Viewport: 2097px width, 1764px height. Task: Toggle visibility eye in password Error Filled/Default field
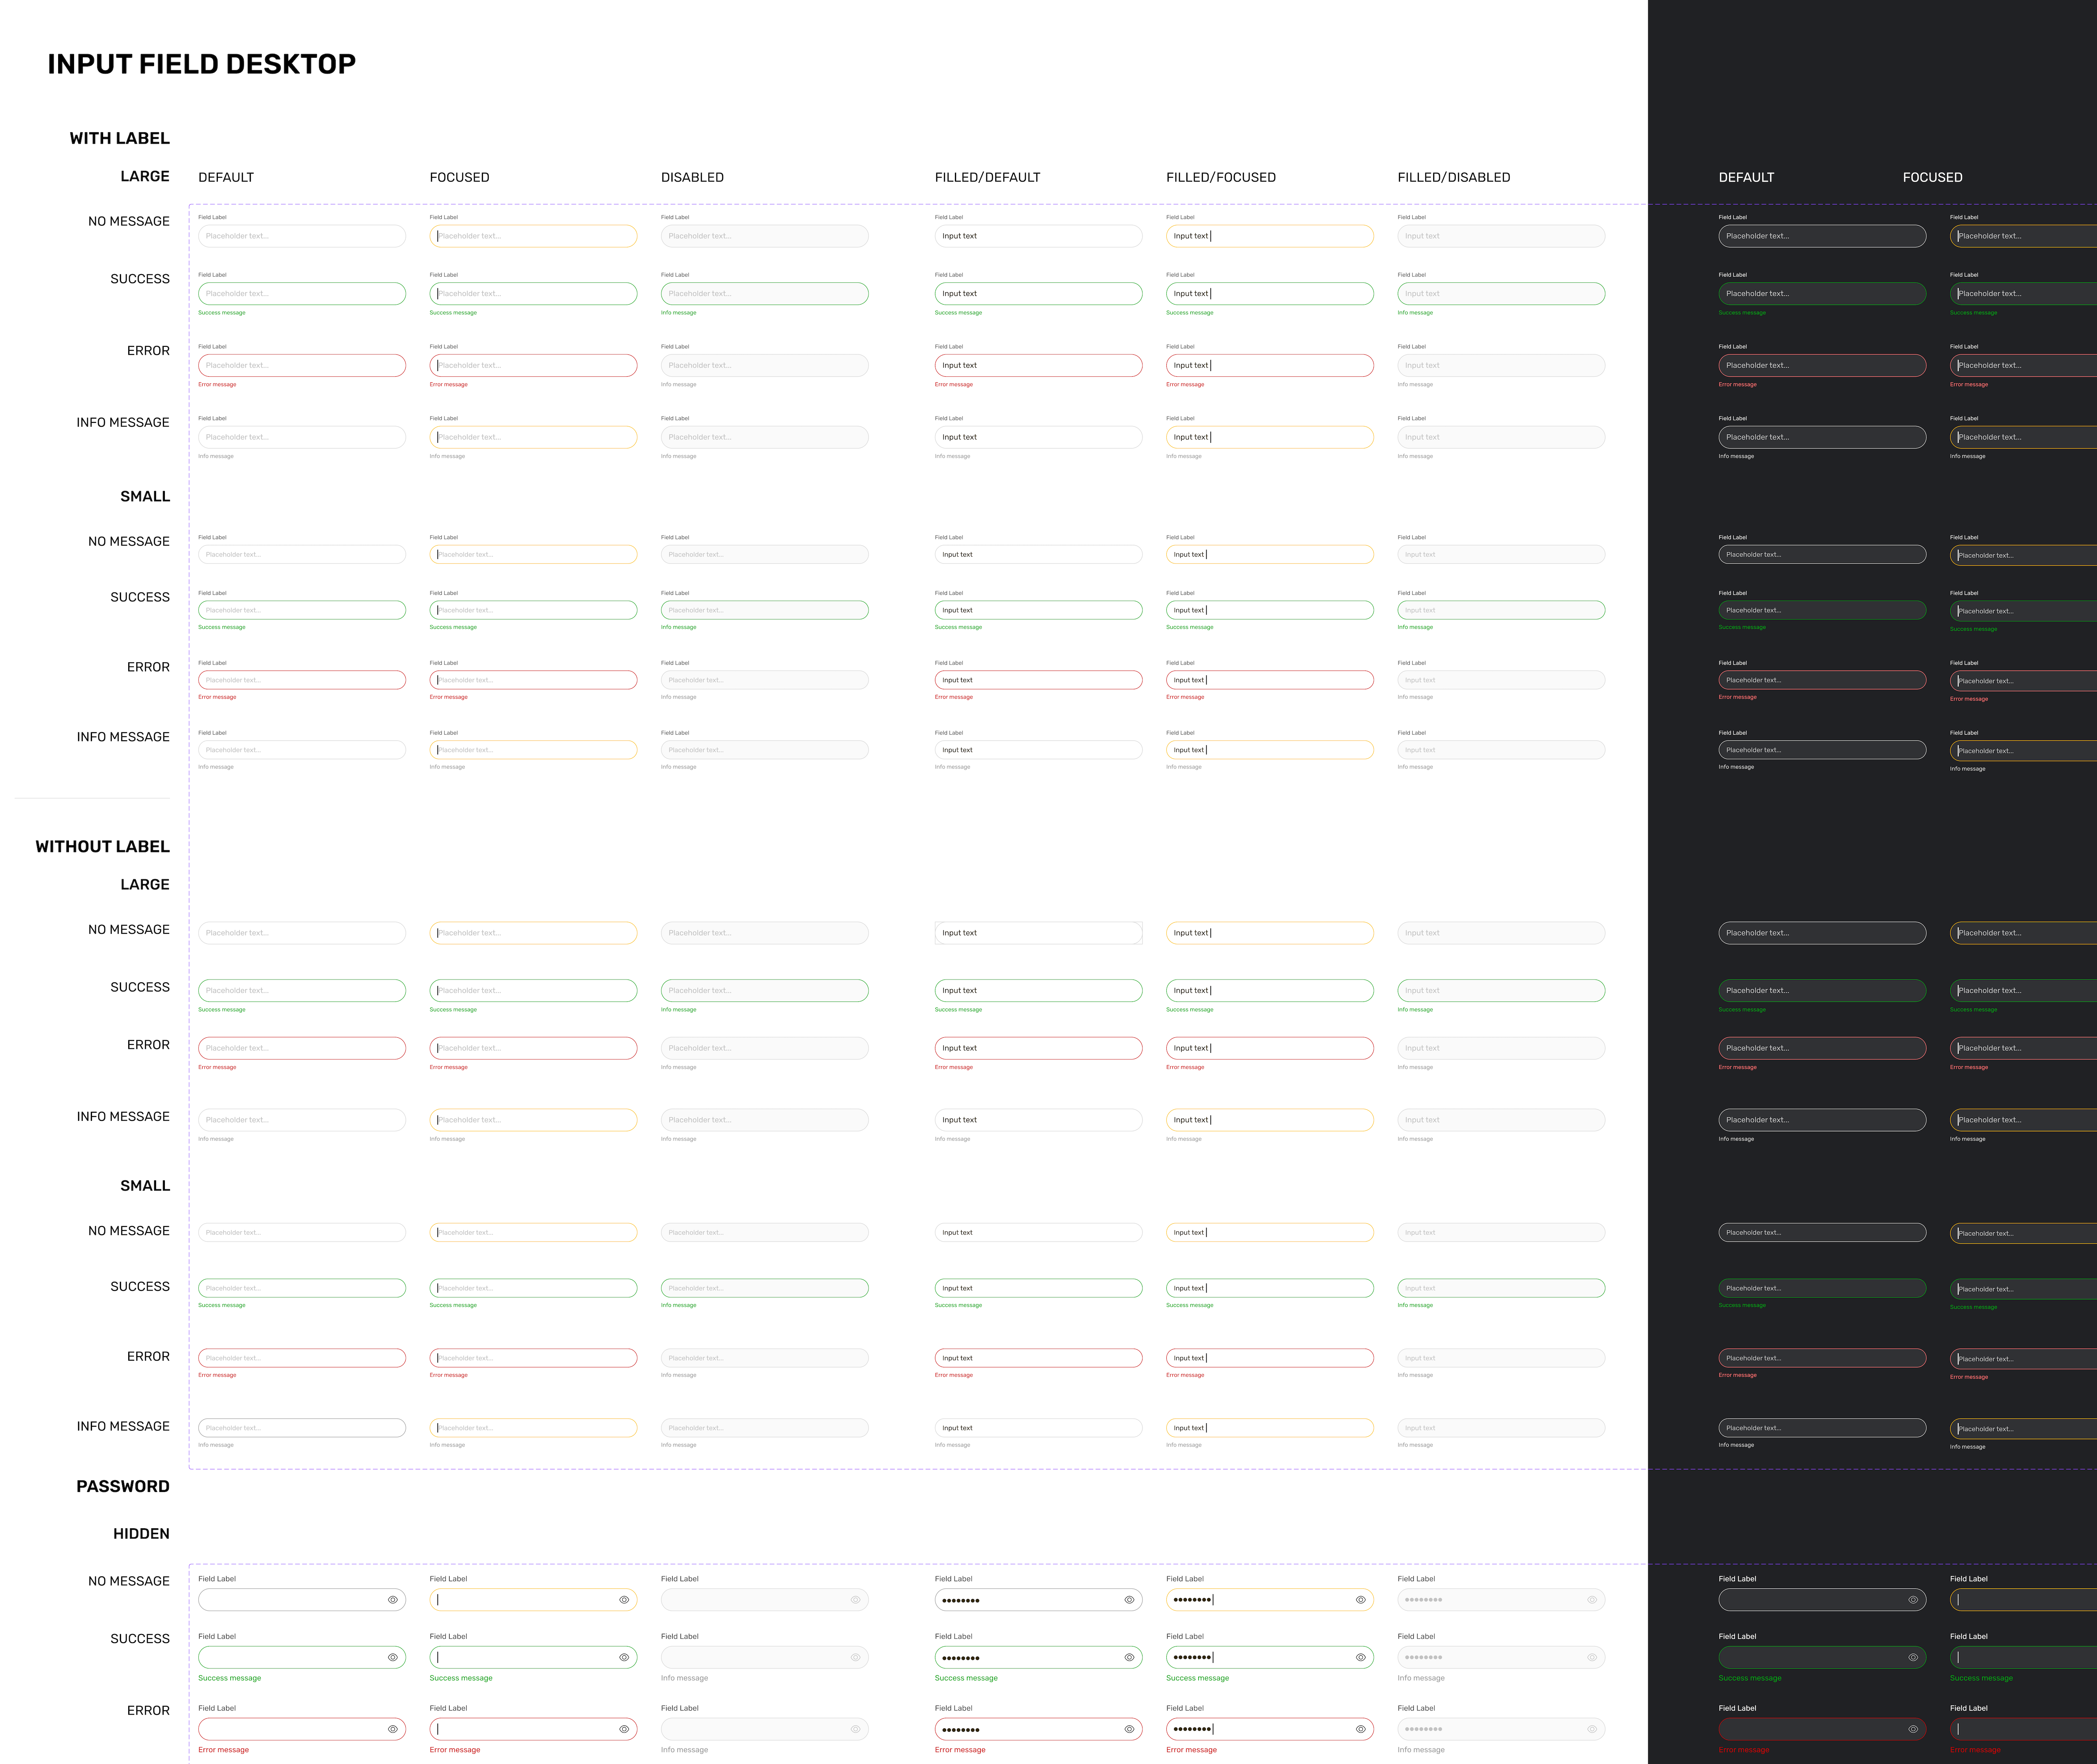click(x=1129, y=1729)
